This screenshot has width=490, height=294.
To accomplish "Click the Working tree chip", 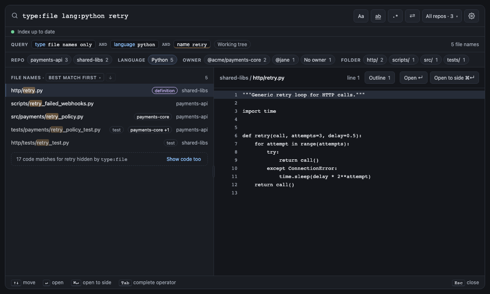I will pos(232,45).
